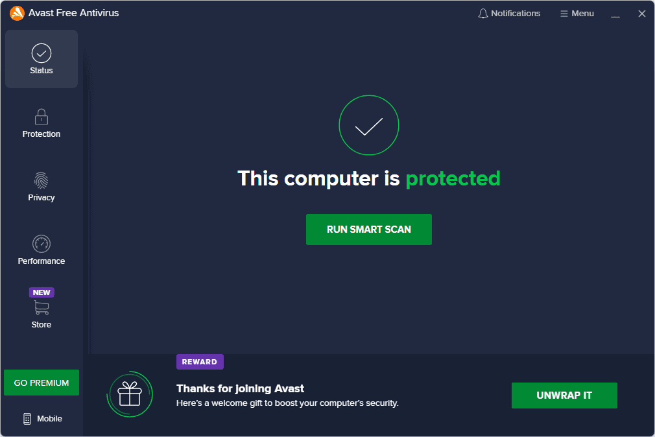
Task: Select the Status checkmark icon in sidebar
Action: (42, 53)
